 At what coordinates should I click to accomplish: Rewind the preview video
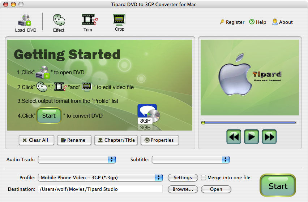click(x=234, y=137)
